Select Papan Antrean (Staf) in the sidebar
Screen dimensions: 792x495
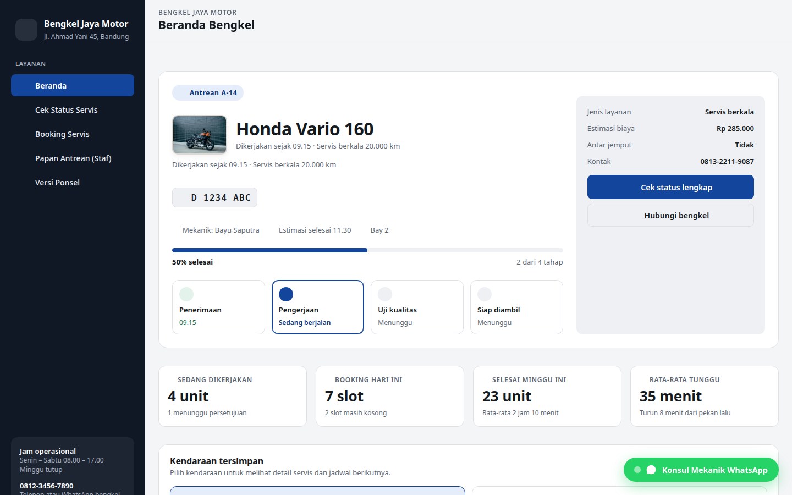click(73, 158)
